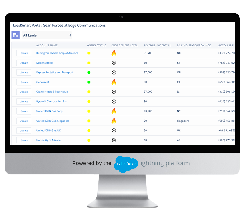
Task: Click the snowflake icon for Dickenson plc
Action: pyautogui.click(x=114, y=63)
